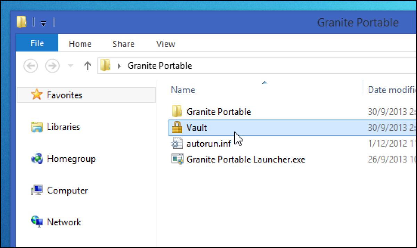Screen dimensions: 417x248
Task: Open the Vault padlock icon
Action: (x=177, y=127)
